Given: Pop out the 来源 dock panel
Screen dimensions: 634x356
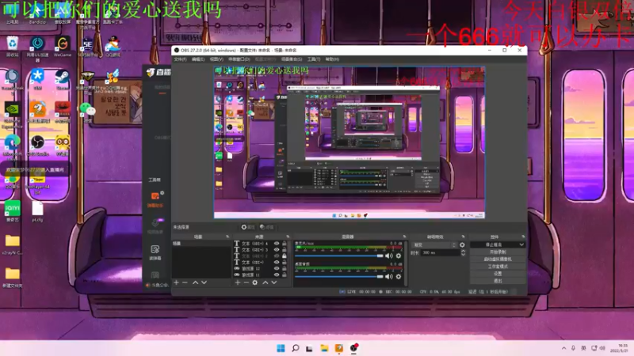Looking at the screenshot, I should click(288, 237).
